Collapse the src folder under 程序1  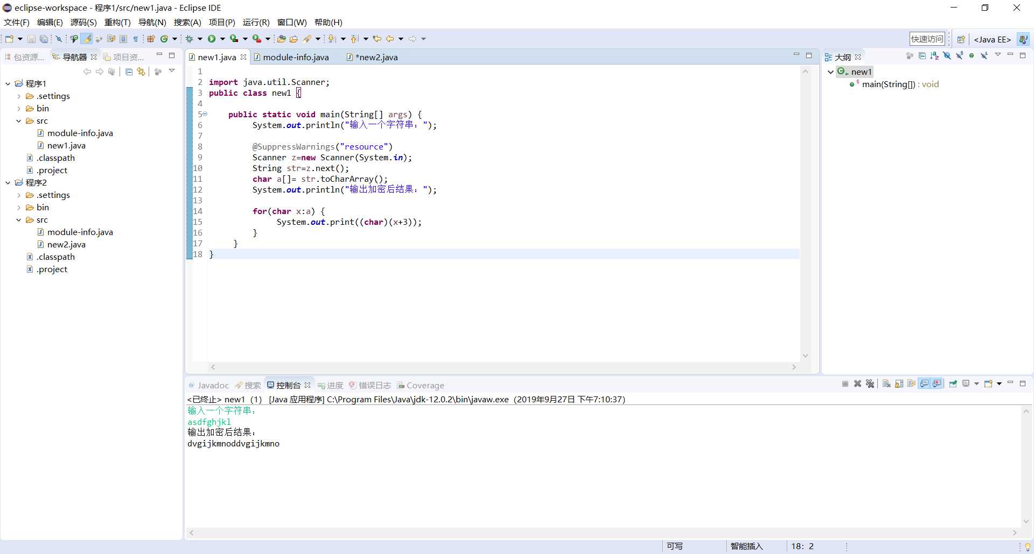tap(19, 121)
